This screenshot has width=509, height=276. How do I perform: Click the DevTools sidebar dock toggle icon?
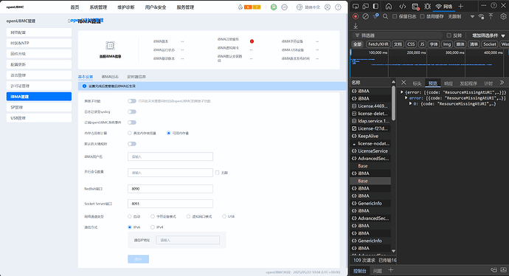point(375,6)
